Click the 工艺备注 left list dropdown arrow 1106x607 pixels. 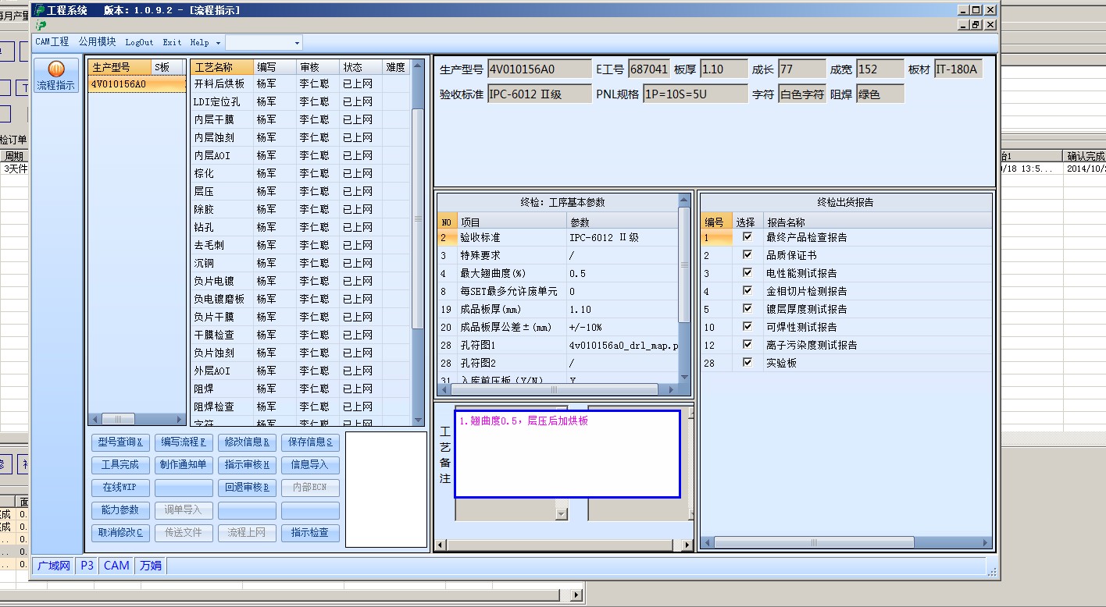561,513
